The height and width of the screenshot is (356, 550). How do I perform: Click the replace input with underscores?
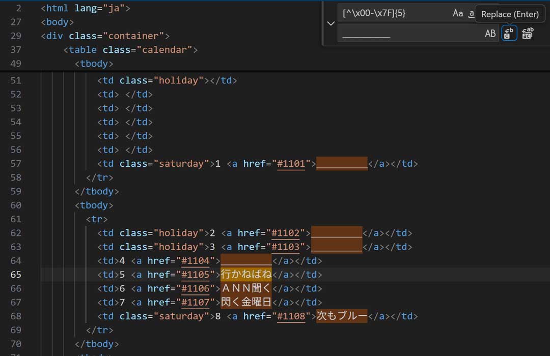(407, 34)
